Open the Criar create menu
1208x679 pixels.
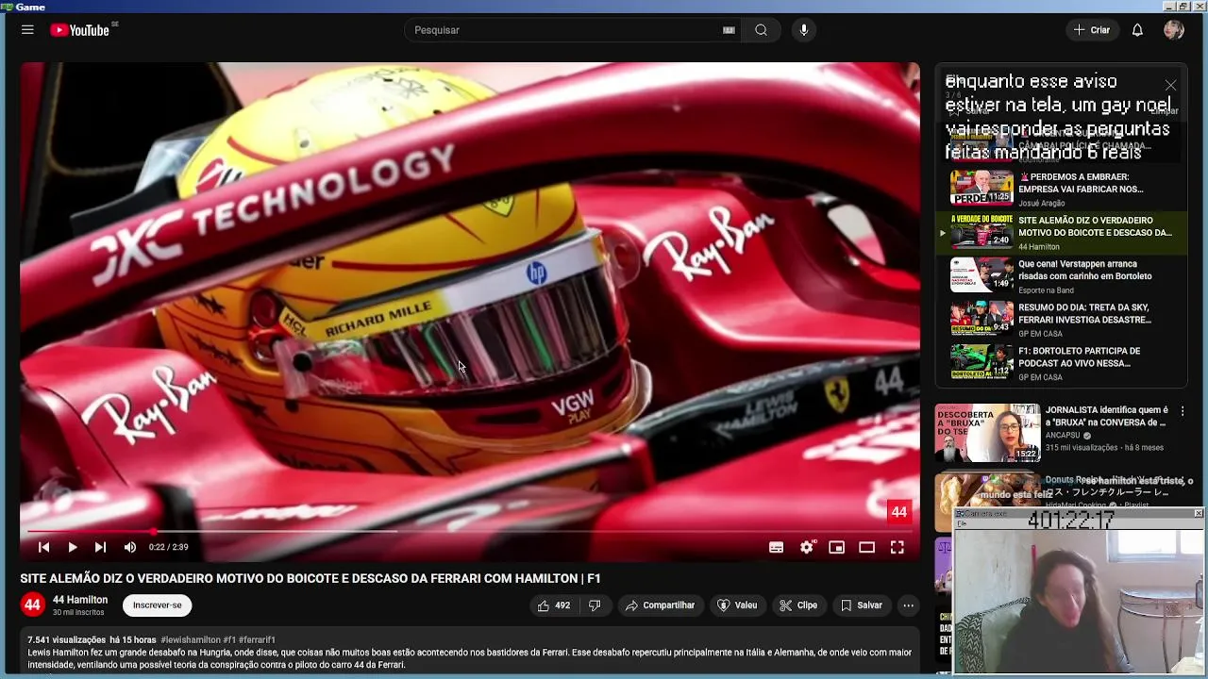1092,30
